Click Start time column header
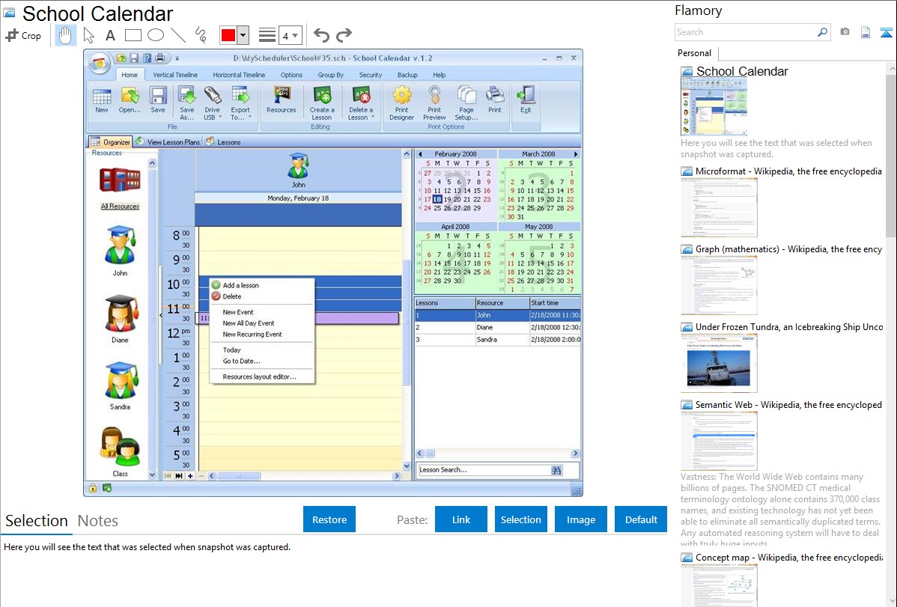The width and height of the screenshot is (897, 607). click(x=554, y=303)
